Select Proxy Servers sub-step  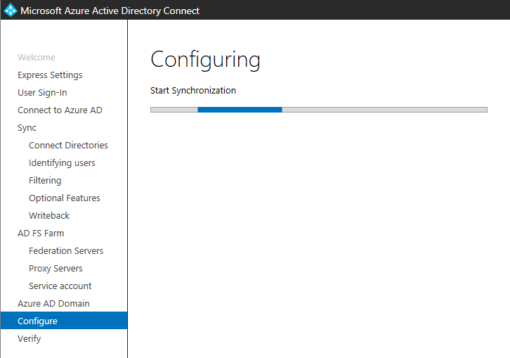click(x=55, y=269)
